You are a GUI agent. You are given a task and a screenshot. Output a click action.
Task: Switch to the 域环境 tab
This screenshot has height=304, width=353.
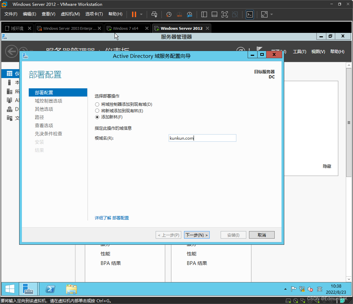pos(17,28)
